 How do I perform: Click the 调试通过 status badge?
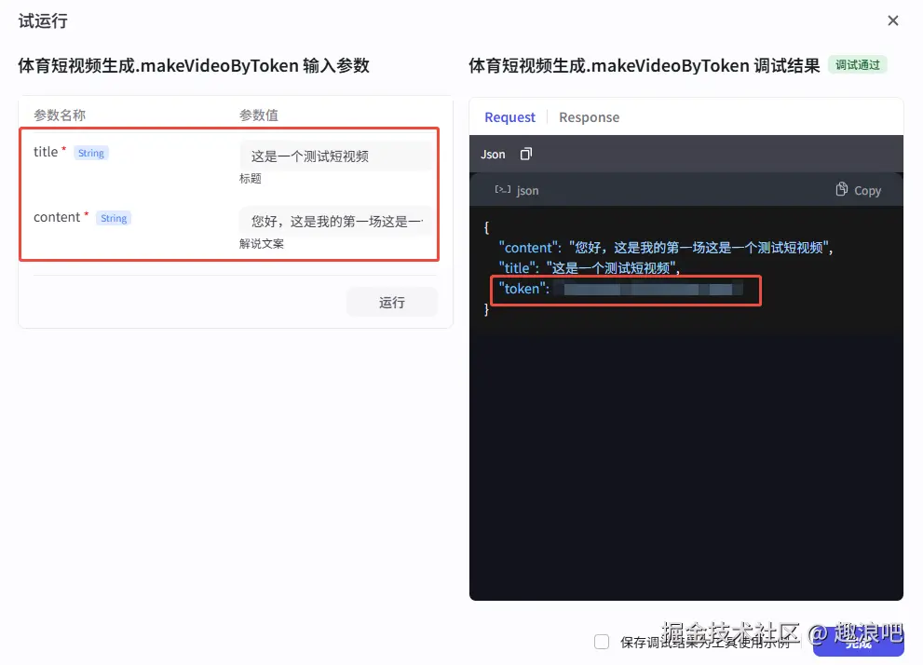[858, 65]
